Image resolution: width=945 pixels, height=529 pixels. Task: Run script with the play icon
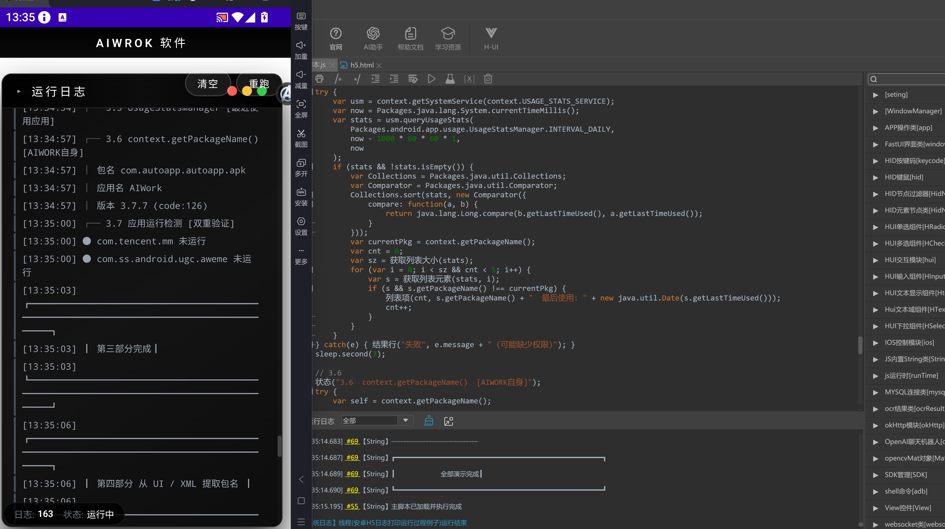(432, 79)
